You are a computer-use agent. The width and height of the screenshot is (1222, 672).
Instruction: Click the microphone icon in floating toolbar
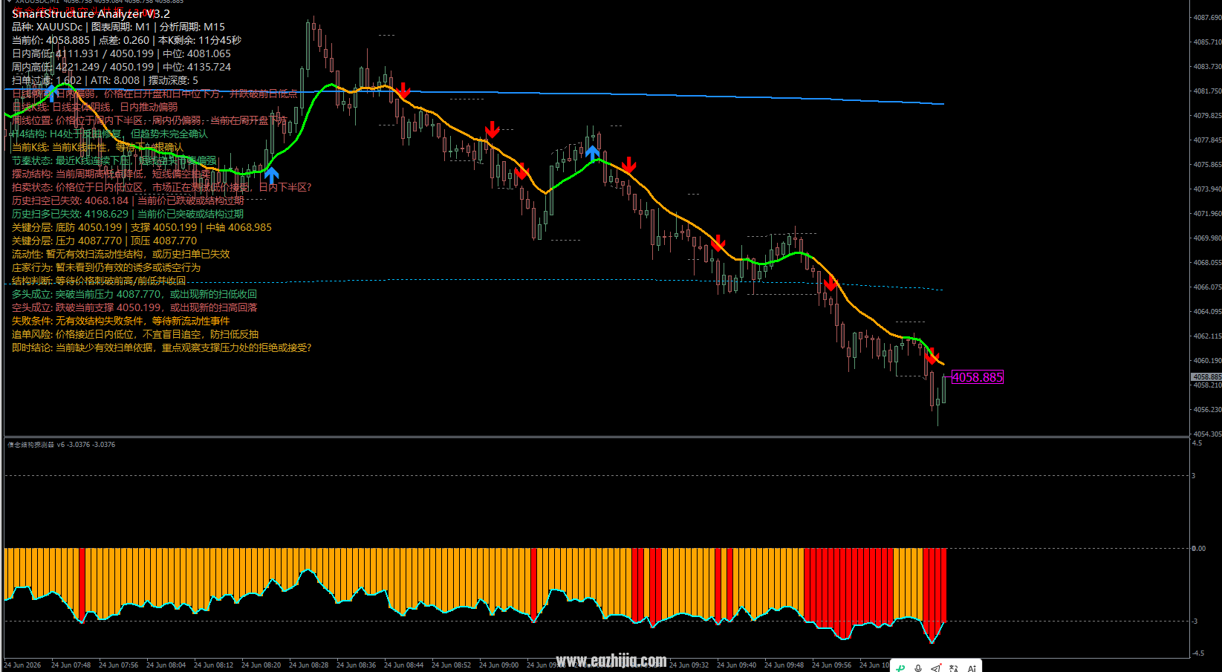click(918, 668)
